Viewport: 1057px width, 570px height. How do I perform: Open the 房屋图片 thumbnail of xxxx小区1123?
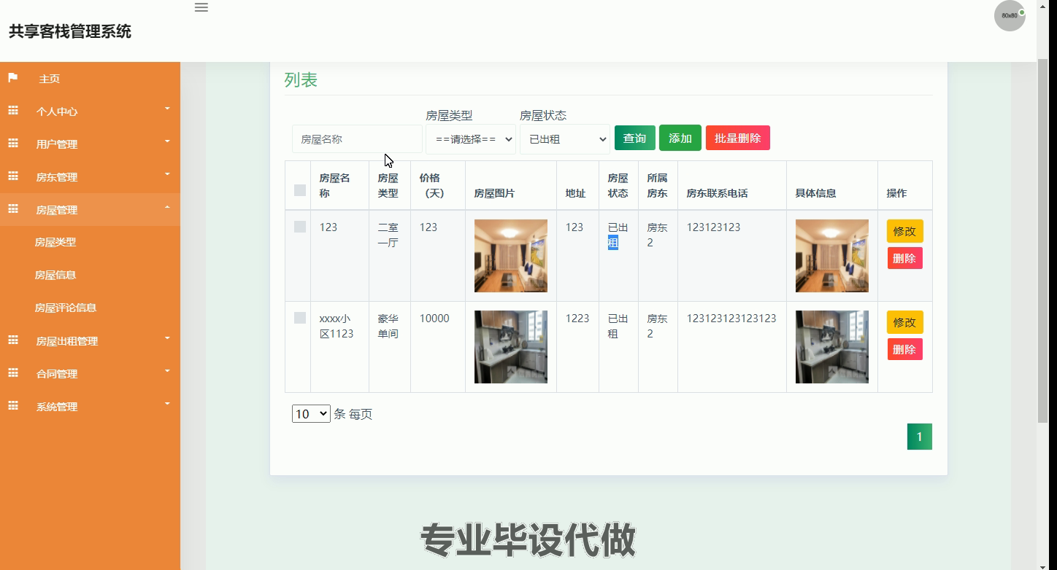click(x=511, y=347)
